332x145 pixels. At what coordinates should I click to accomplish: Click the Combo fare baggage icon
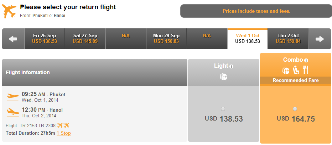point(286,70)
